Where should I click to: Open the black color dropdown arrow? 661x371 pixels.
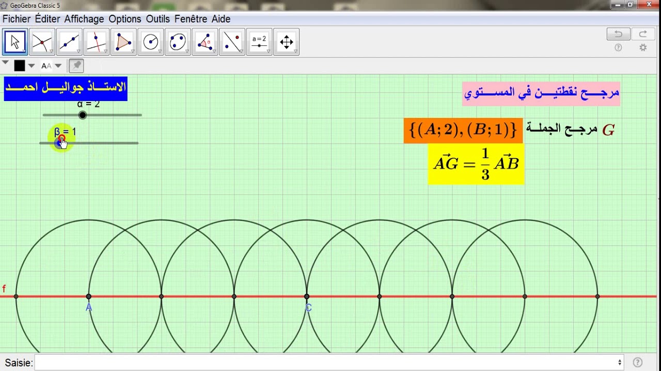click(x=31, y=65)
